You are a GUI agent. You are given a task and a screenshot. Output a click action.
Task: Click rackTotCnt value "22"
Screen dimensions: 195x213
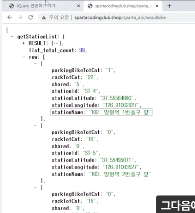pyautogui.click(x=91, y=77)
